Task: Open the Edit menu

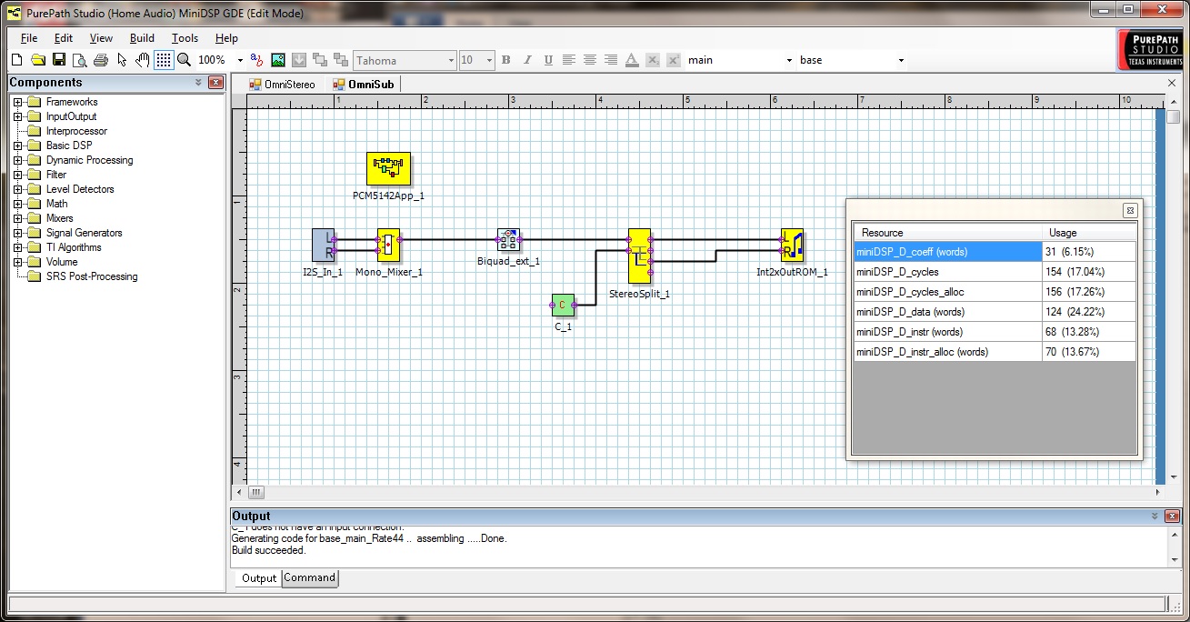Action: tap(64, 38)
